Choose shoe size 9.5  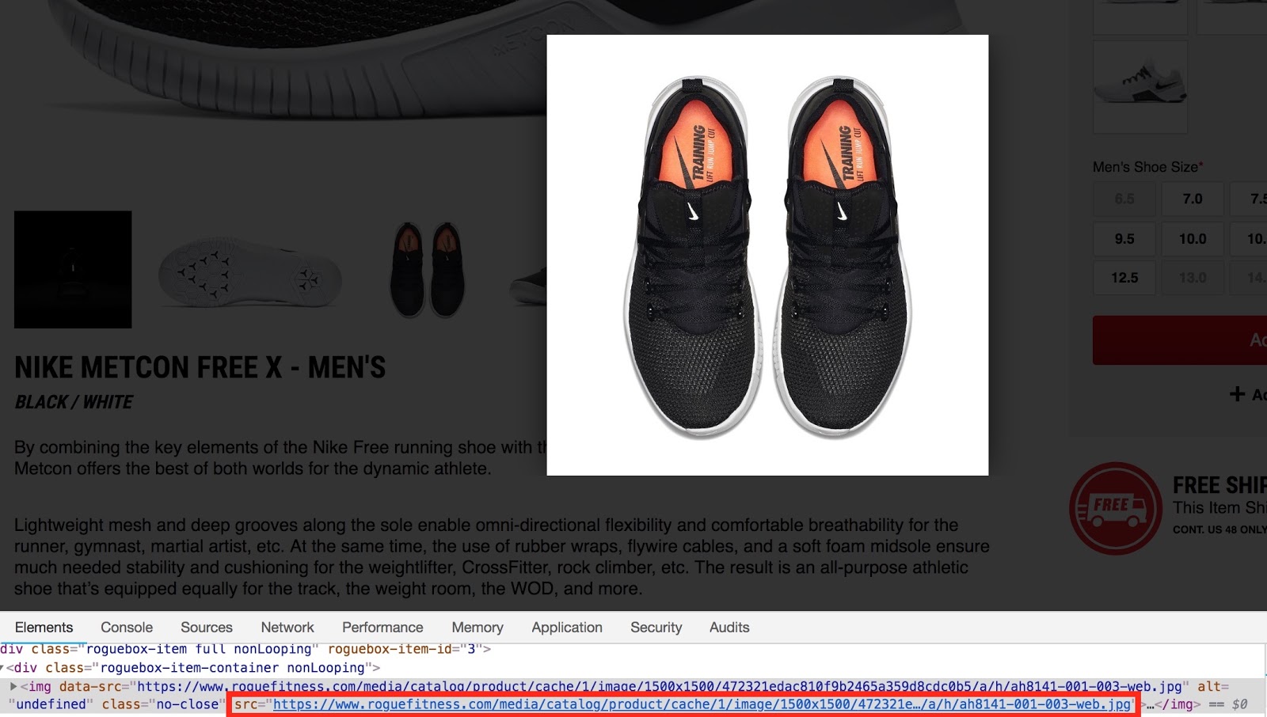tap(1124, 239)
